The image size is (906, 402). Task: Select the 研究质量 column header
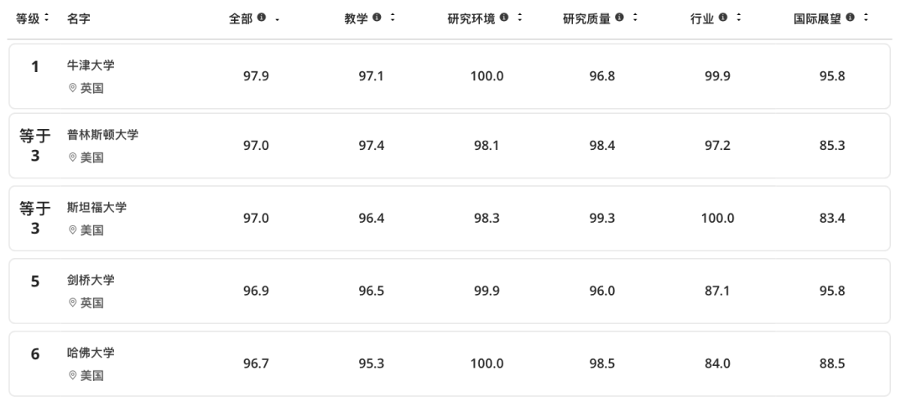587,18
